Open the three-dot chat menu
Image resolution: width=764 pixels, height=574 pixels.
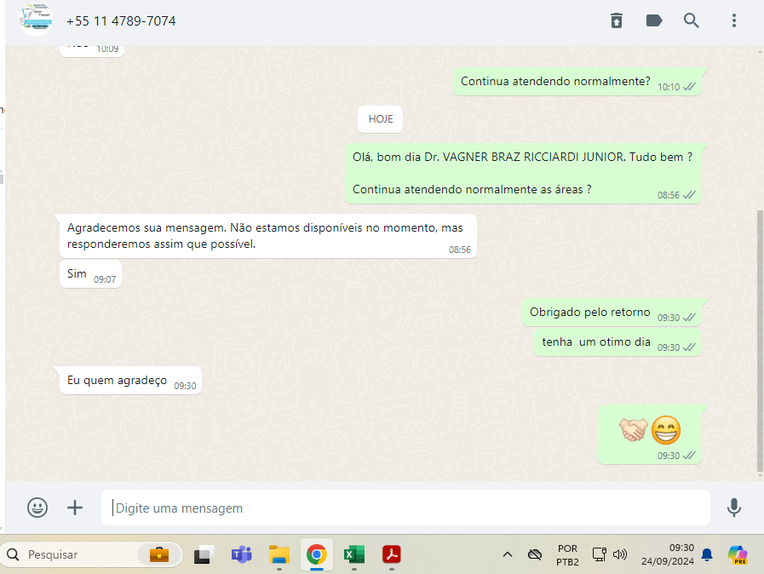coord(734,20)
